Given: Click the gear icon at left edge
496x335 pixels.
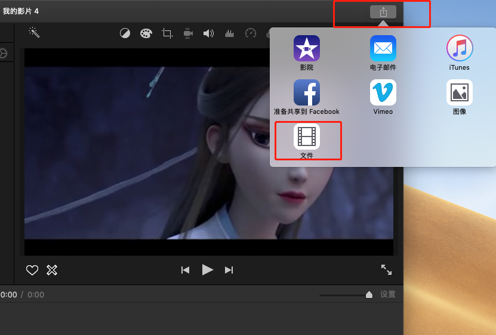Looking at the screenshot, I should 3,54.
